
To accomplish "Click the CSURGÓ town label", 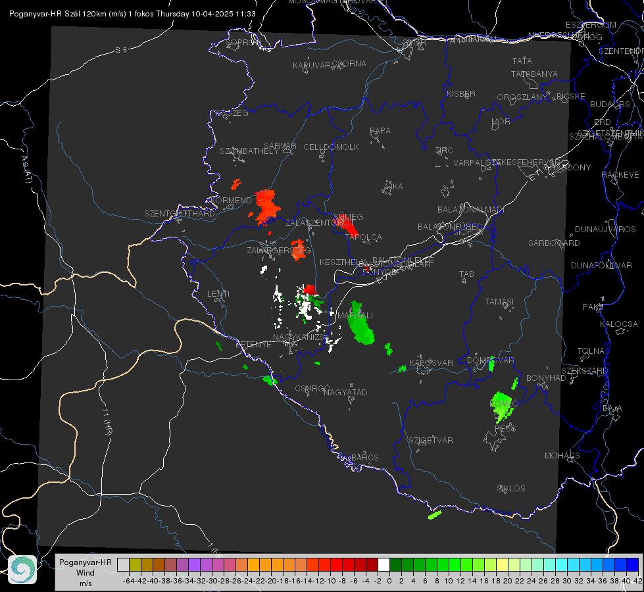I will coord(312,389).
